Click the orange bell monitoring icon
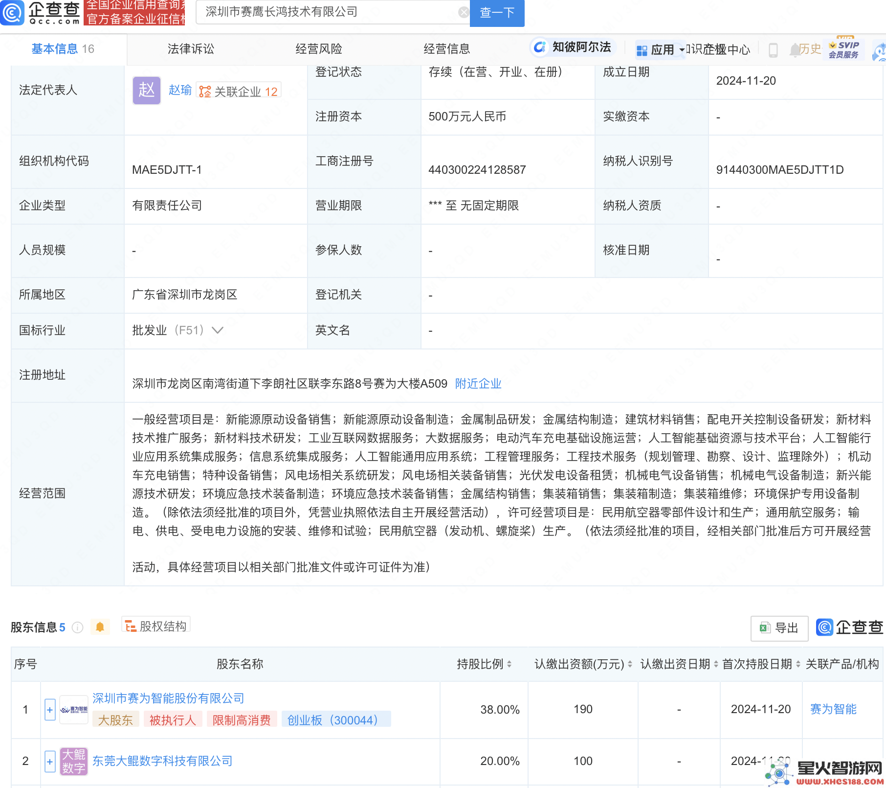The width and height of the screenshot is (886, 788). click(x=100, y=627)
